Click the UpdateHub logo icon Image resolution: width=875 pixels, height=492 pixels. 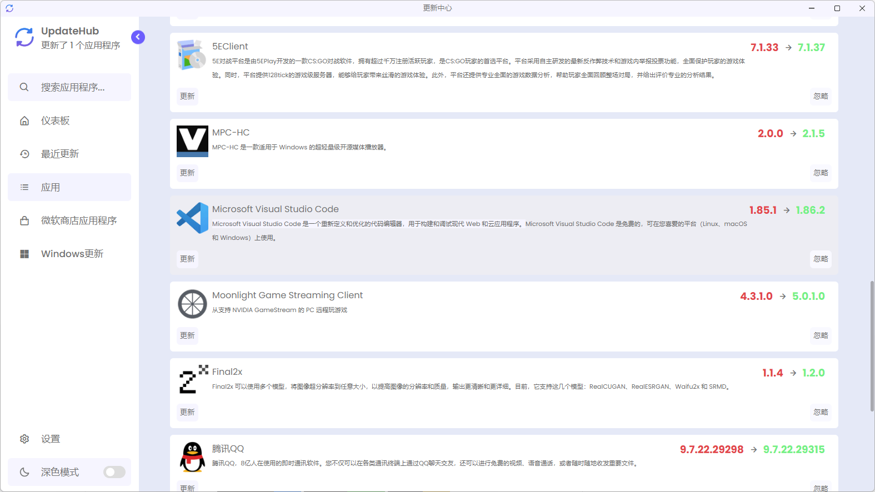[24, 37]
